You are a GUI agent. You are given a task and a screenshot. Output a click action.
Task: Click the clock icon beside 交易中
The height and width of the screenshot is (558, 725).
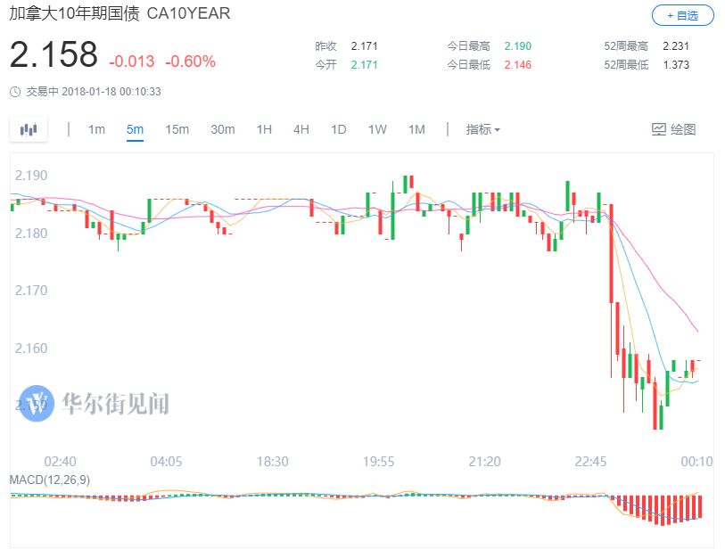click(15, 91)
